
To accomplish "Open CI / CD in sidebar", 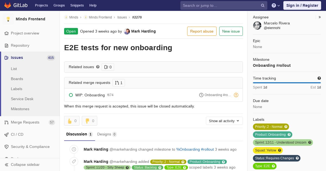I will point(17,134).
